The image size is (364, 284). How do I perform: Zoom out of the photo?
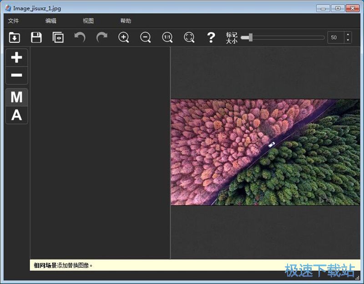click(x=145, y=38)
